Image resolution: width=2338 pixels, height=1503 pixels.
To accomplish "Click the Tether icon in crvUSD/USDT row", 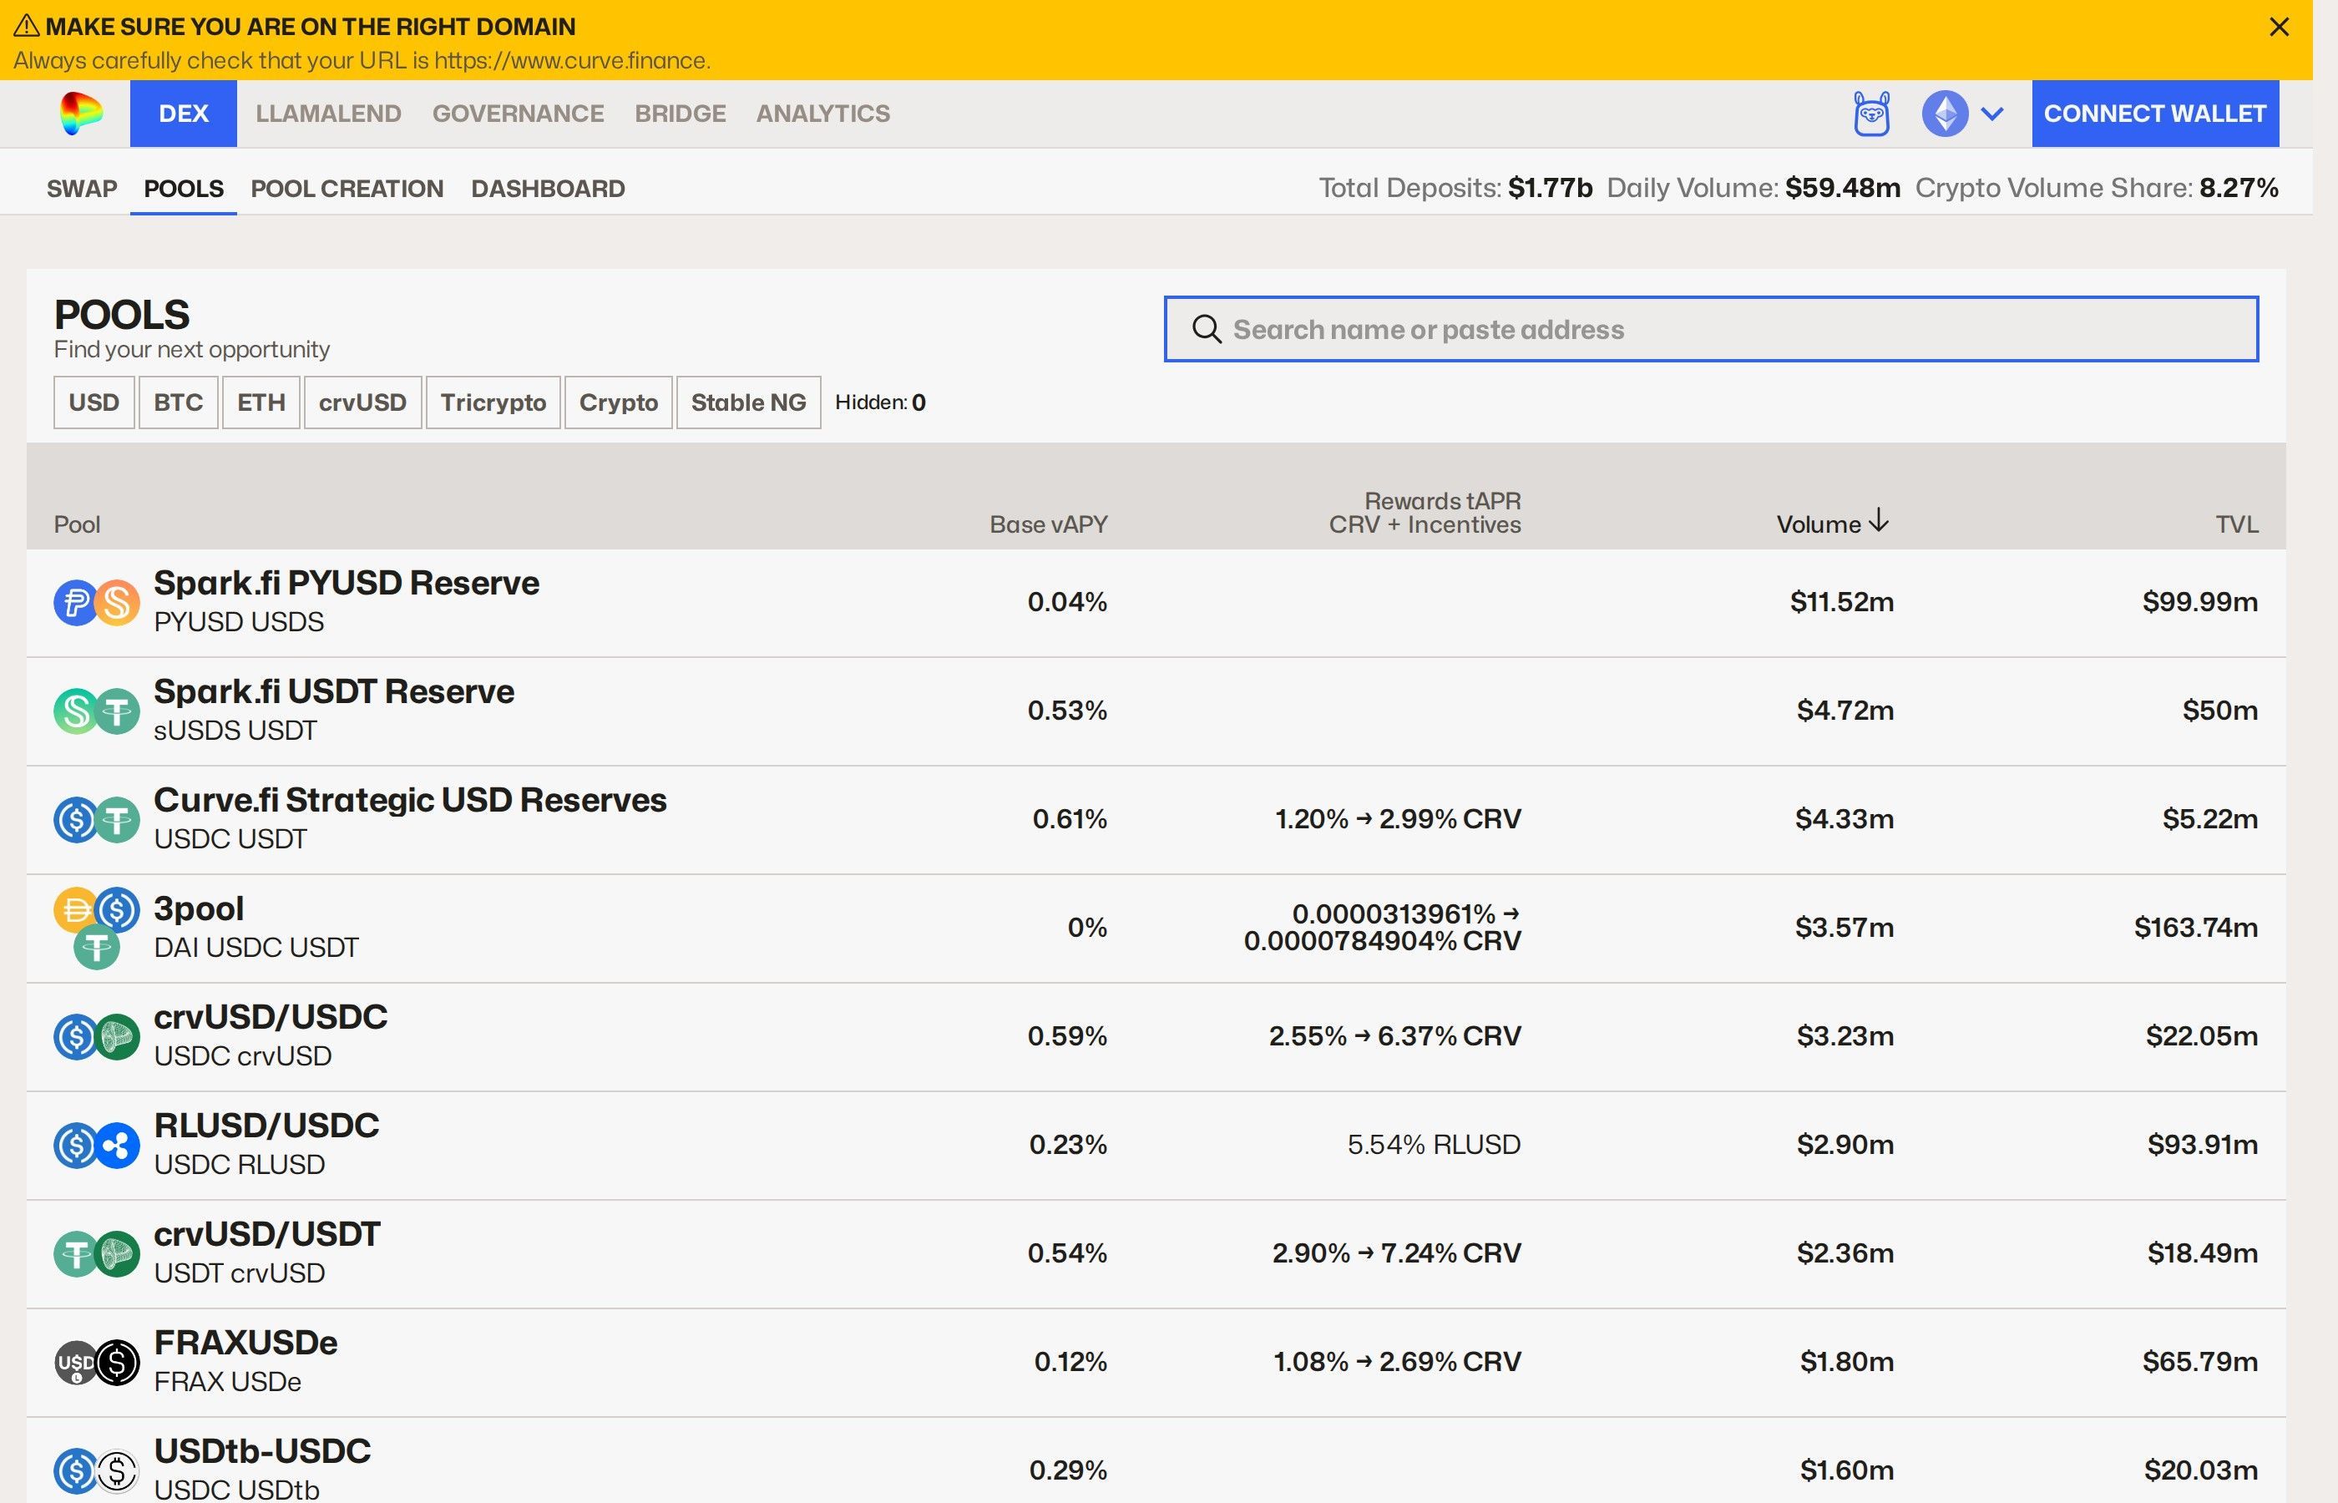I will tap(75, 1253).
